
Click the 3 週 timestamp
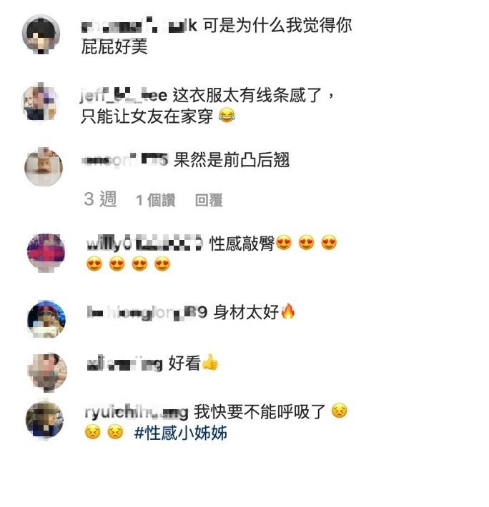point(100,199)
